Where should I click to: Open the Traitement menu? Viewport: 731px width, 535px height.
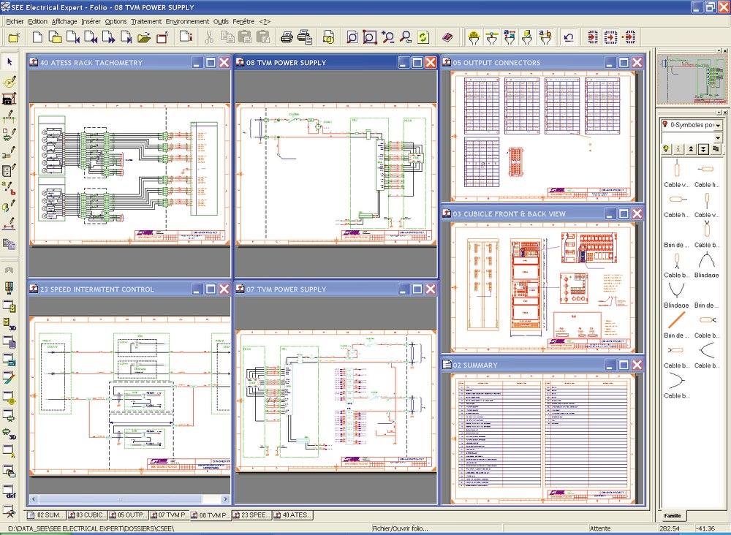coord(146,21)
